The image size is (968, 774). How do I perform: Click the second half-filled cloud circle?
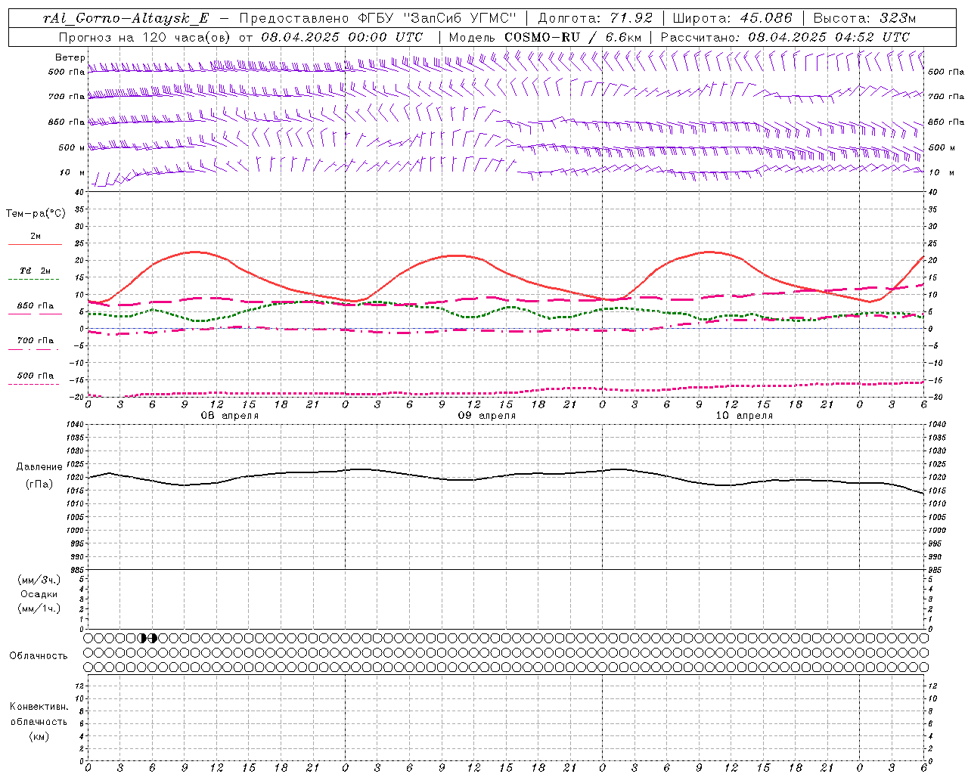point(153,638)
